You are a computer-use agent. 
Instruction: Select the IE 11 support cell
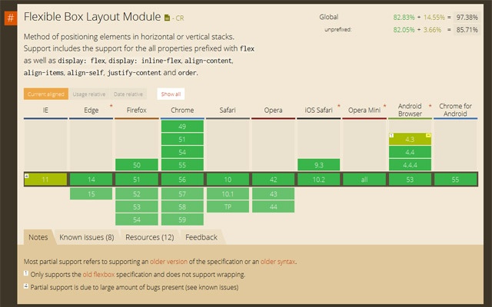click(45, 180)
